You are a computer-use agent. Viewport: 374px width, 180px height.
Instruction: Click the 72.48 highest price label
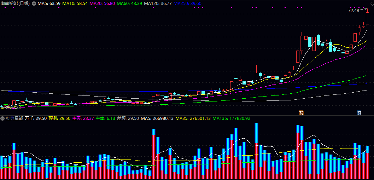coord(353,11)
